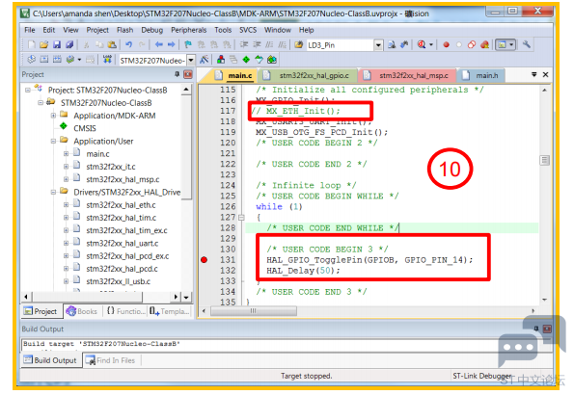
Task: Comment selection toolbar icon
Action: click(x=269, y=44)
